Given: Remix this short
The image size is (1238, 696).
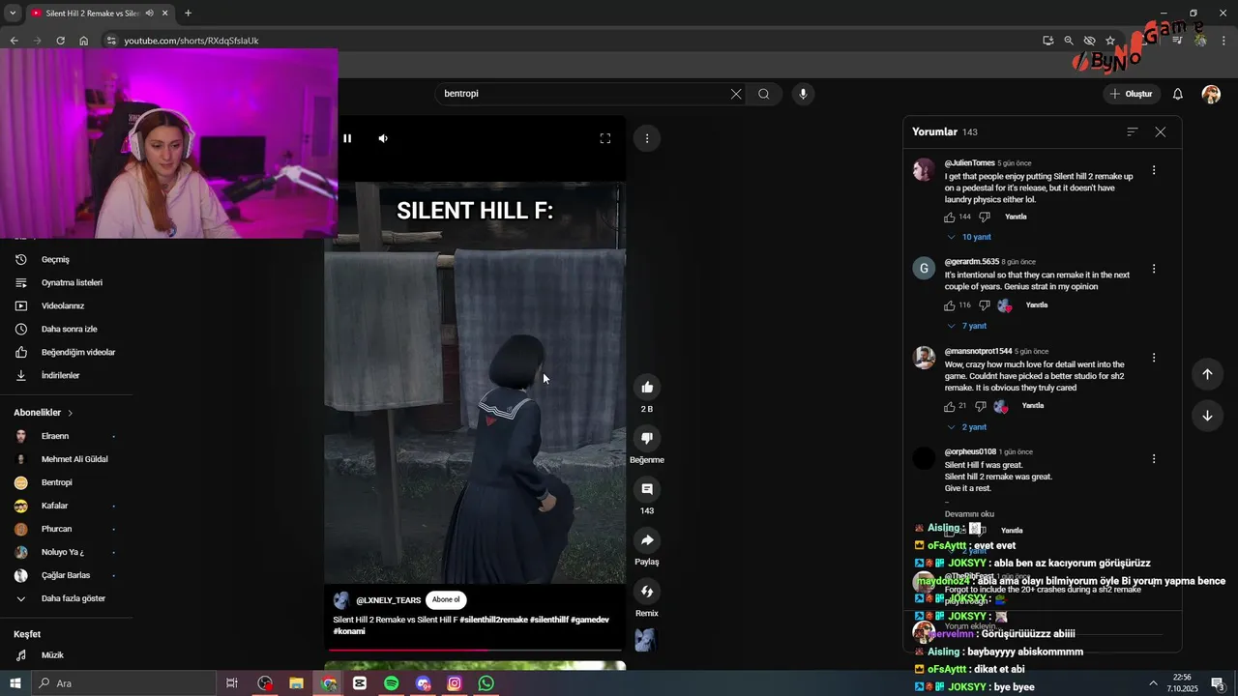Looking at the screenshot, I should pyautogui.click(x=647, y=592).
